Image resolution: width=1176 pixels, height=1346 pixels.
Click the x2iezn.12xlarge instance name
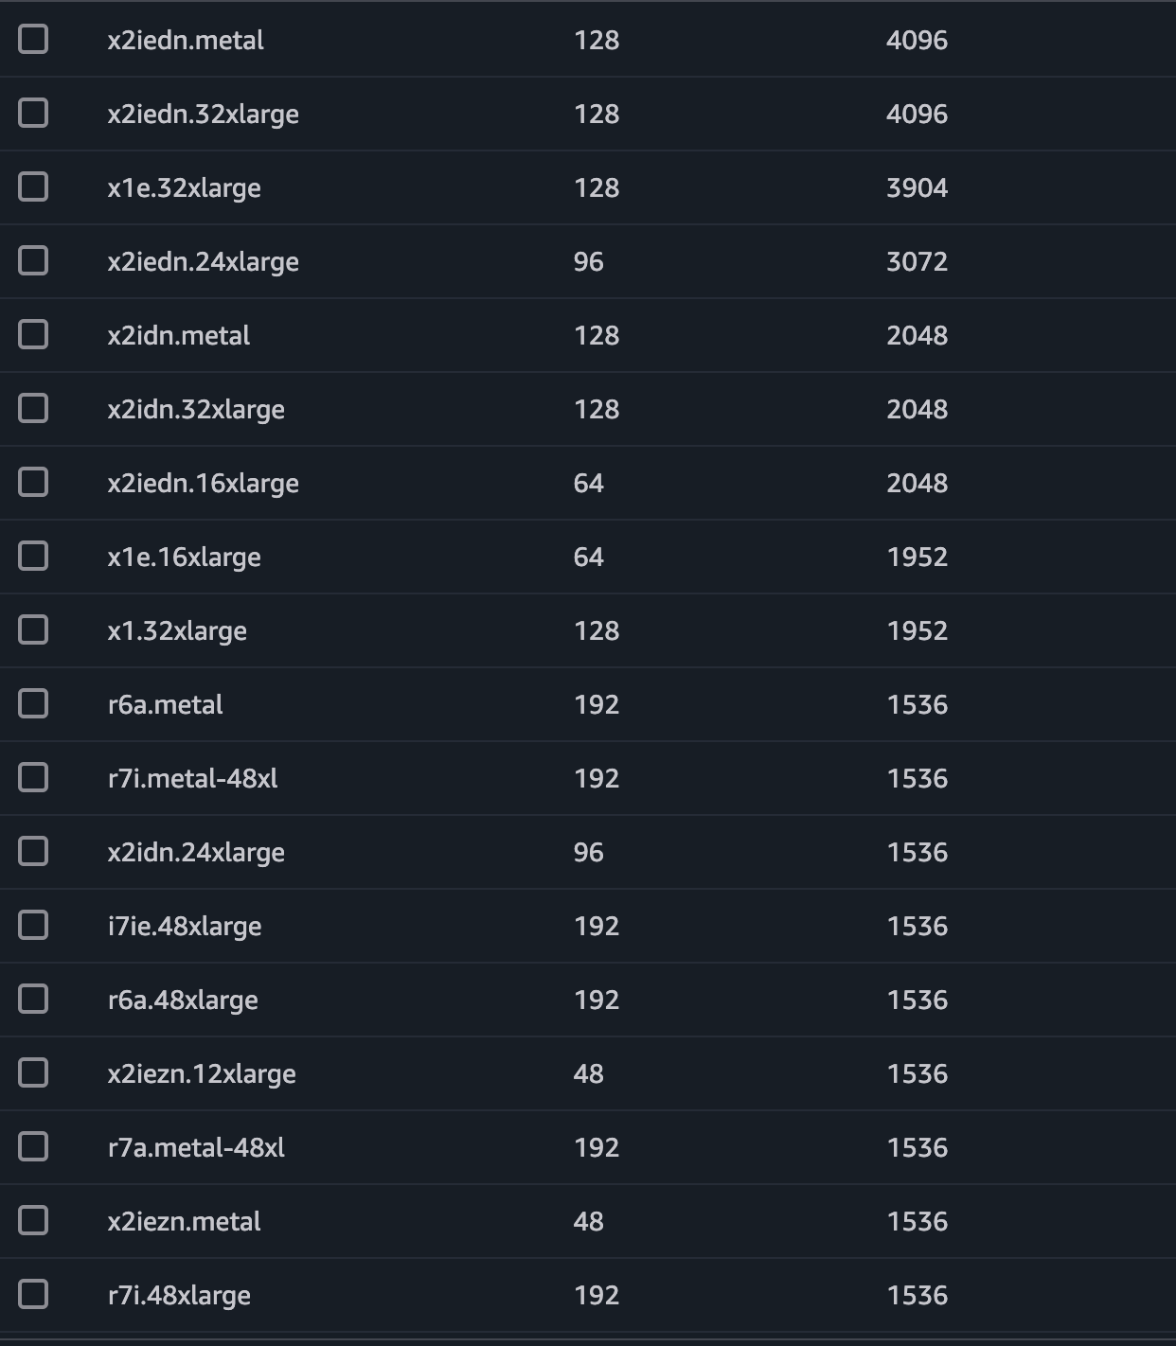202,1074
